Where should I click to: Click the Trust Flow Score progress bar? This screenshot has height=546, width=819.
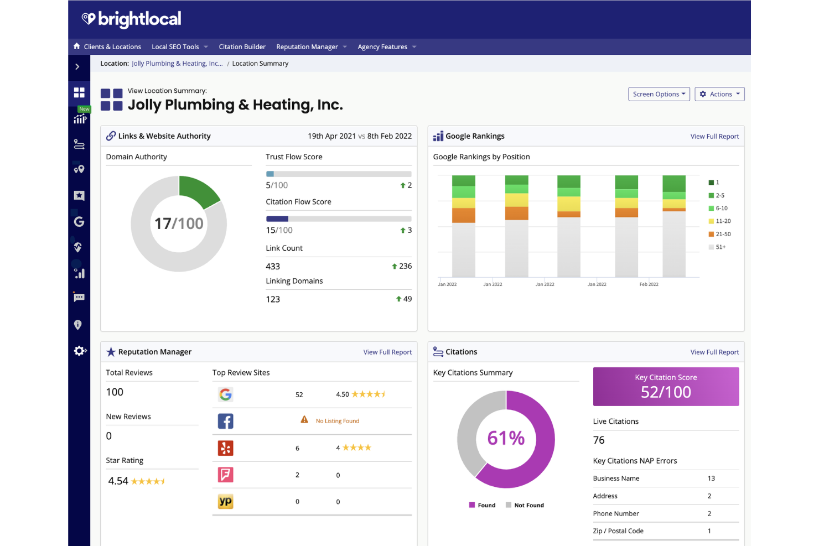339,174
